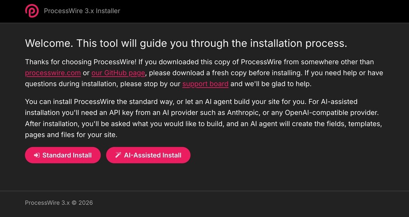Choose the AI-Assisted Install button

click(x=148, y=155)
